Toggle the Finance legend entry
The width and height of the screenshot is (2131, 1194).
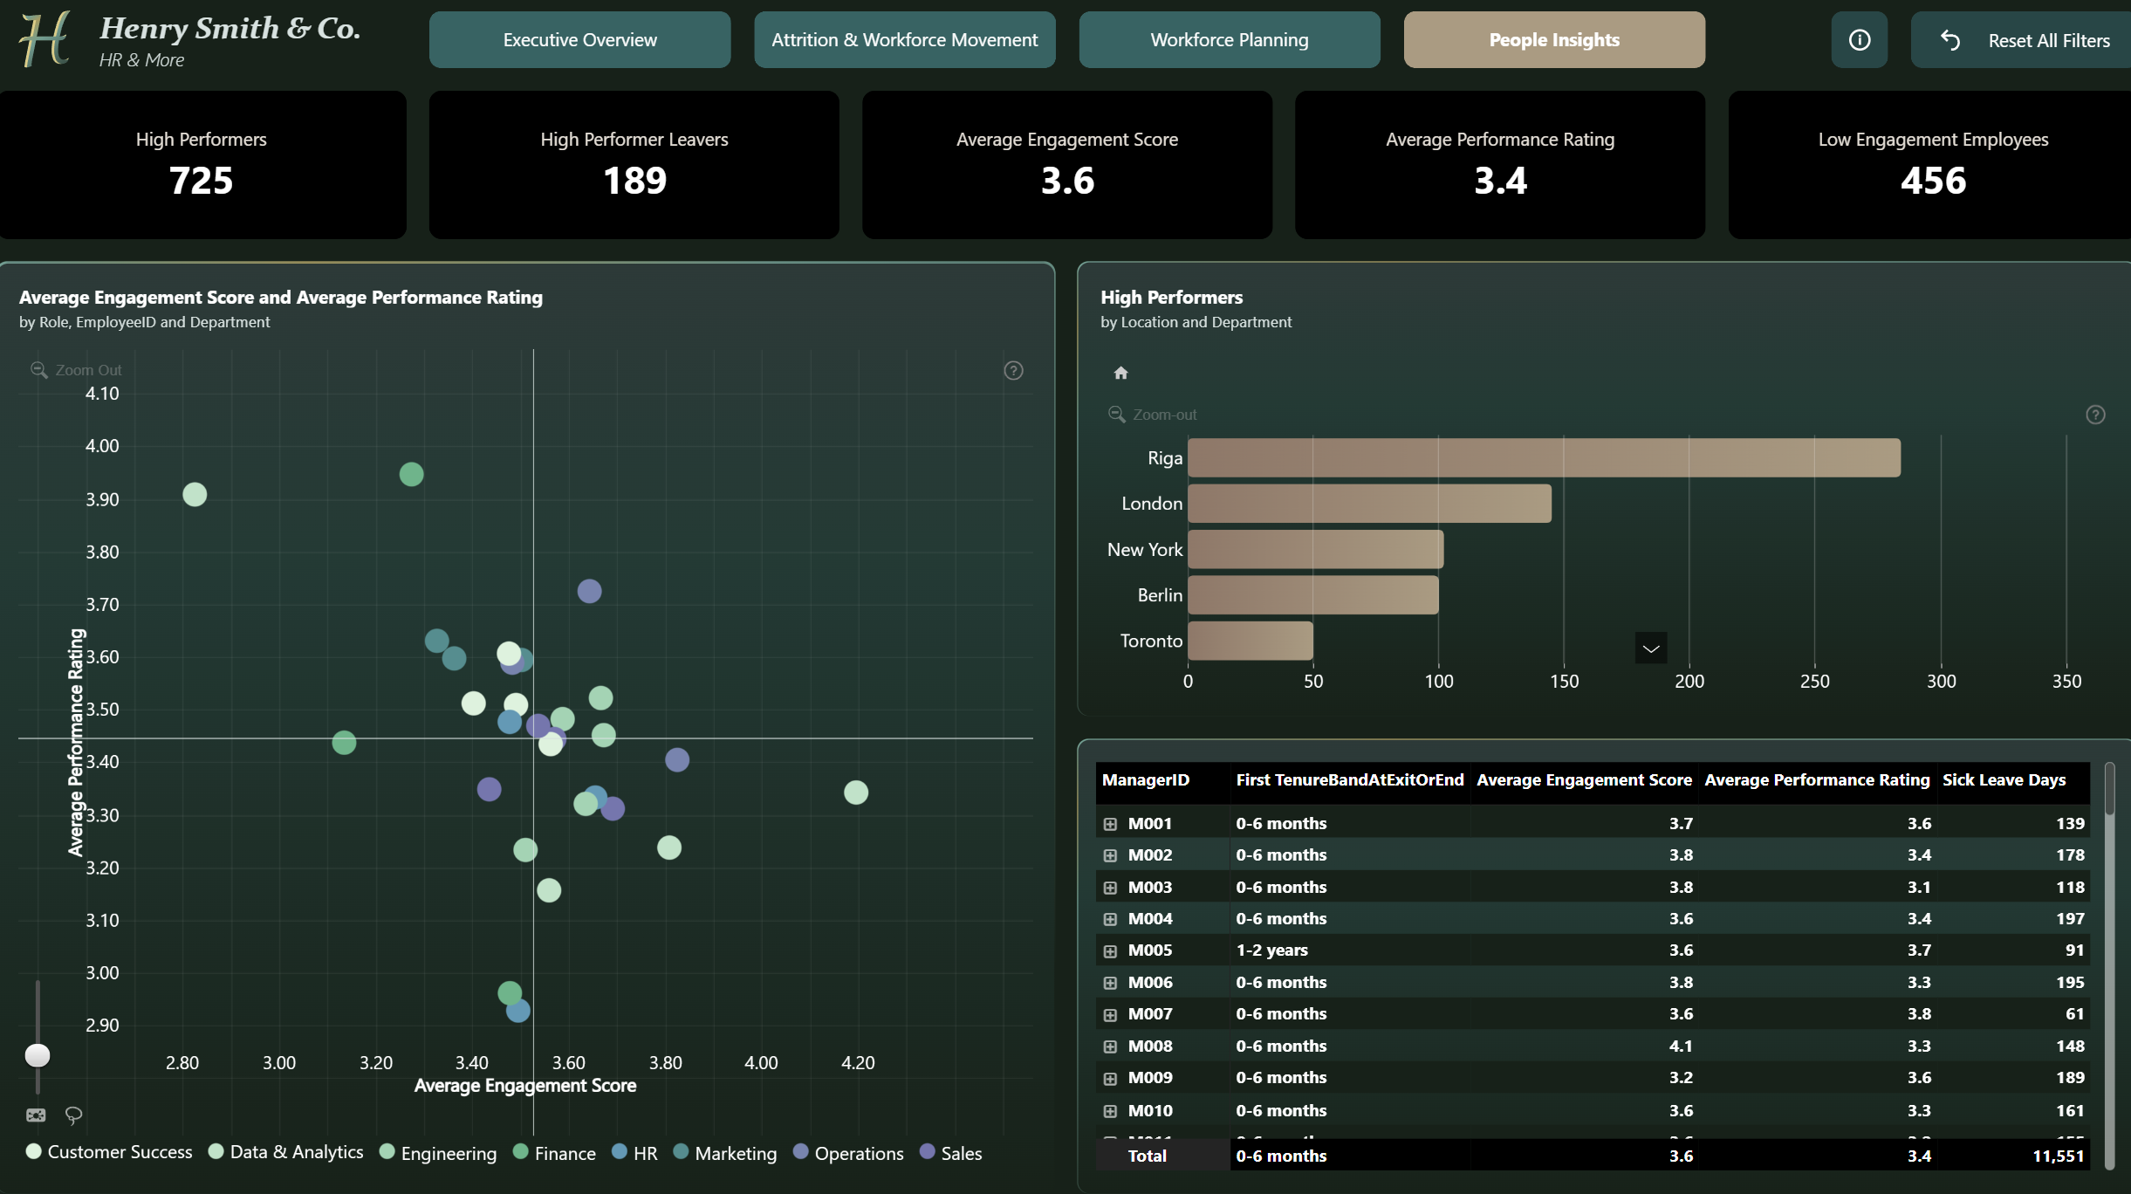pyautogui.click(x=555, y=1153)
